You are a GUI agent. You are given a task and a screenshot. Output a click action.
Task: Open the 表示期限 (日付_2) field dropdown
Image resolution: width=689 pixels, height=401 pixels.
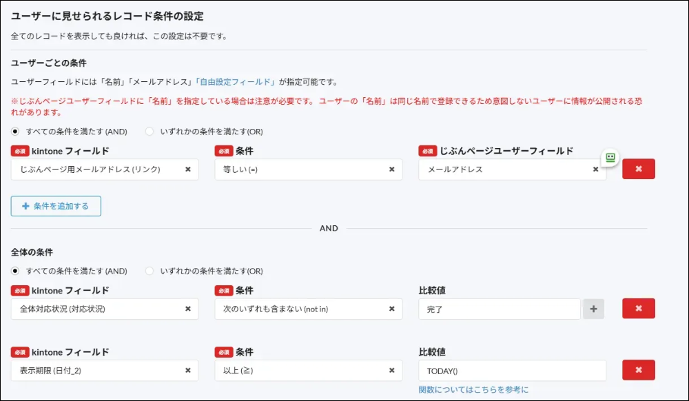click(x=96, y=371)
